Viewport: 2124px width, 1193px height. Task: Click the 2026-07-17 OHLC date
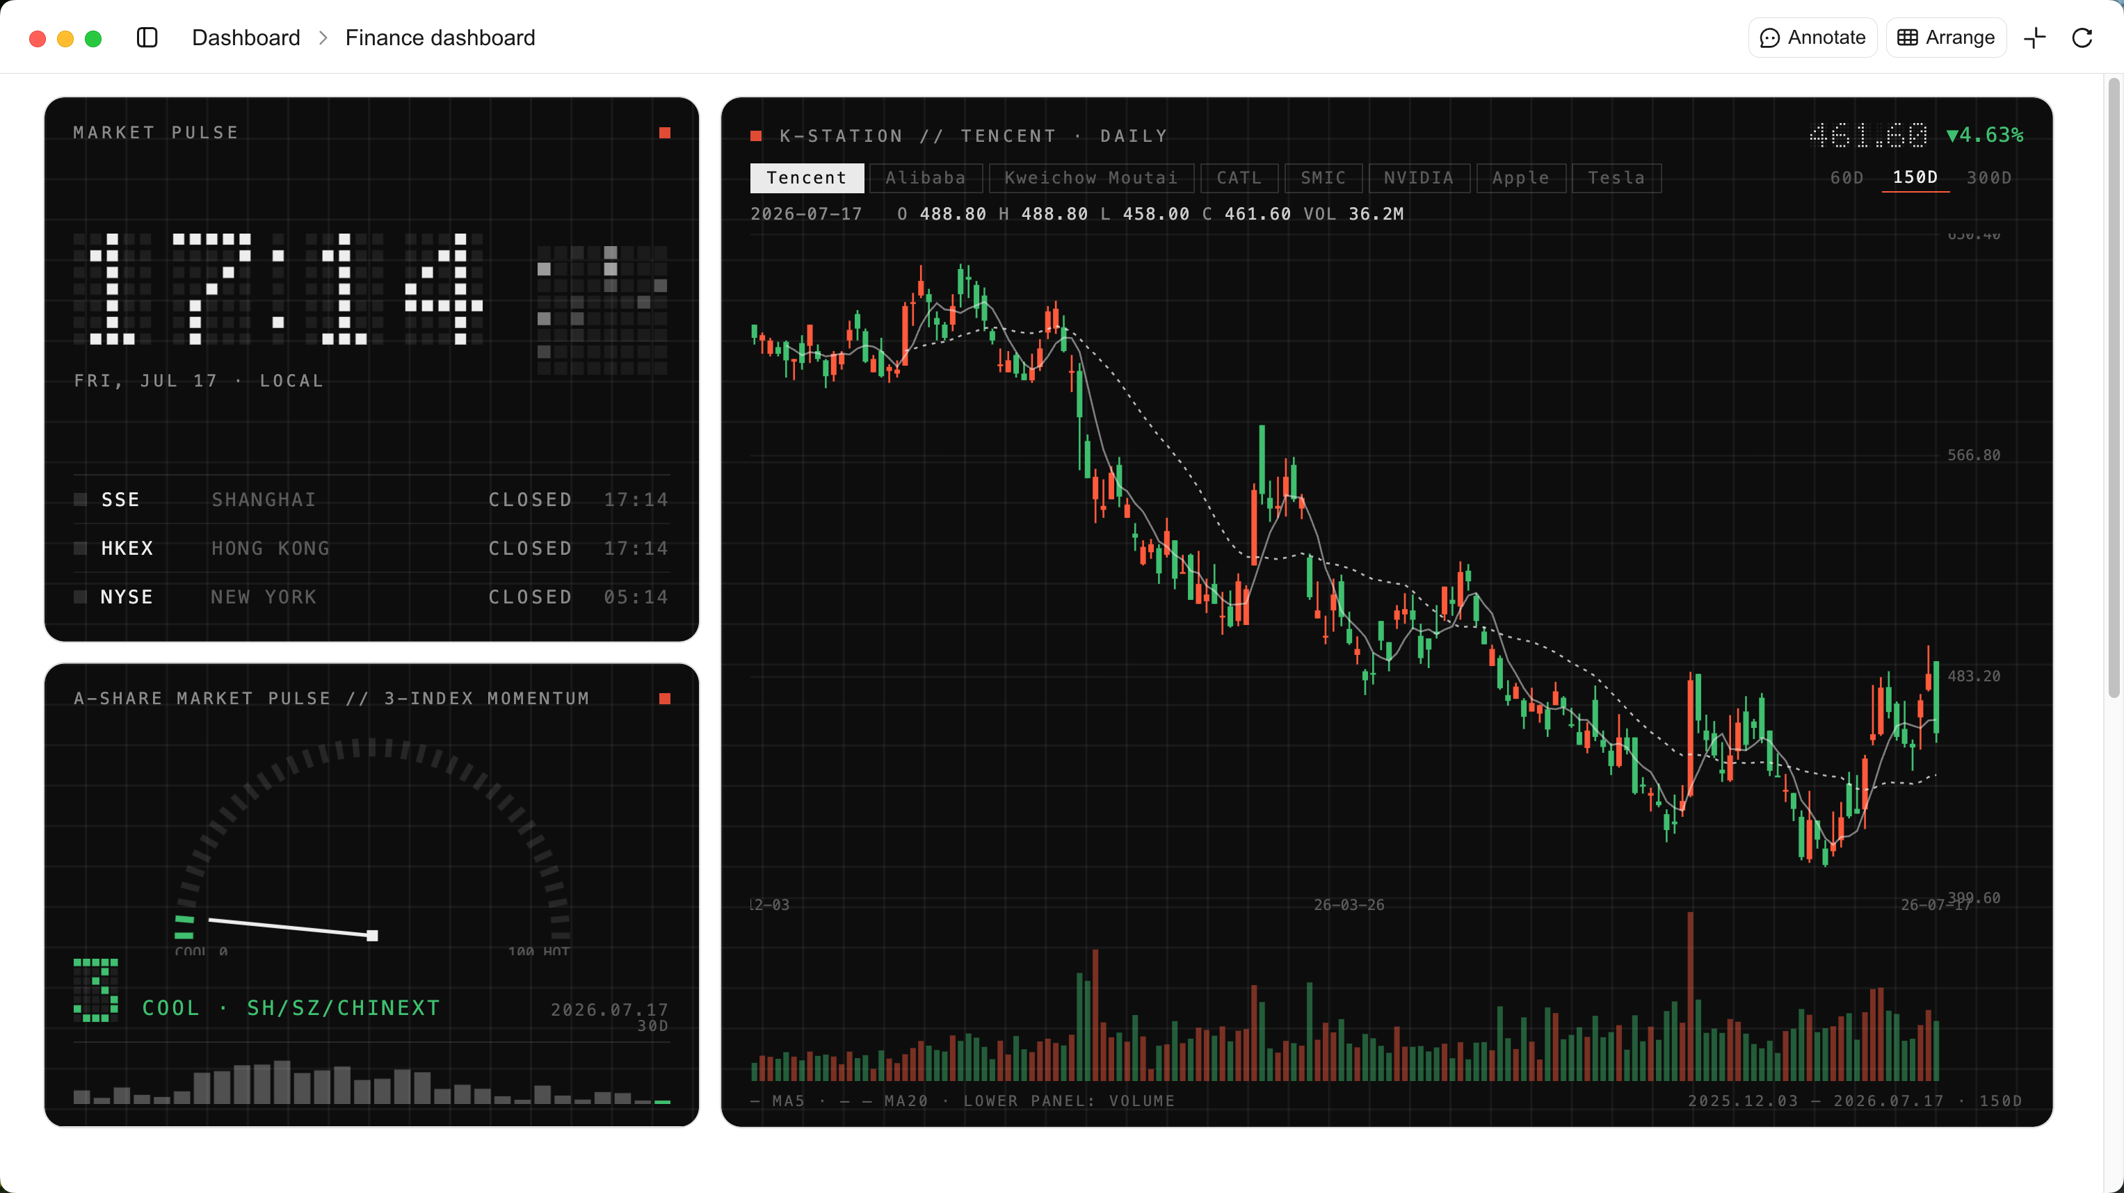tap(806, 214)
